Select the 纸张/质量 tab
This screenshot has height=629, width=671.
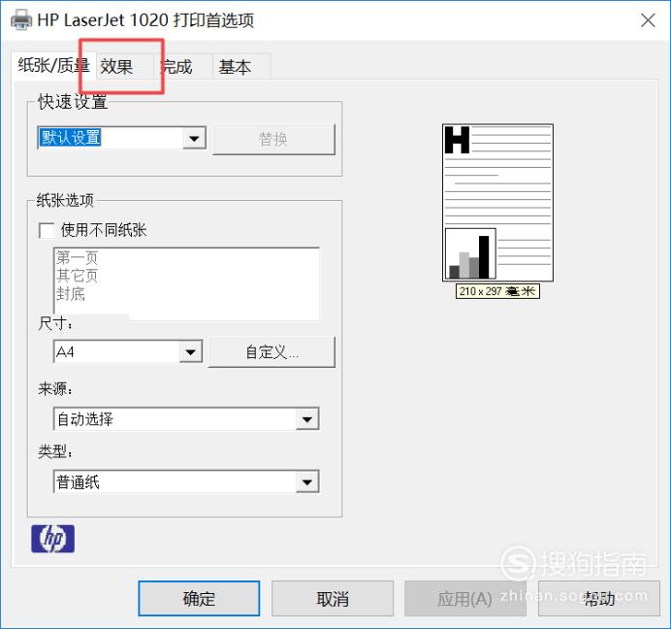(53, 66)
